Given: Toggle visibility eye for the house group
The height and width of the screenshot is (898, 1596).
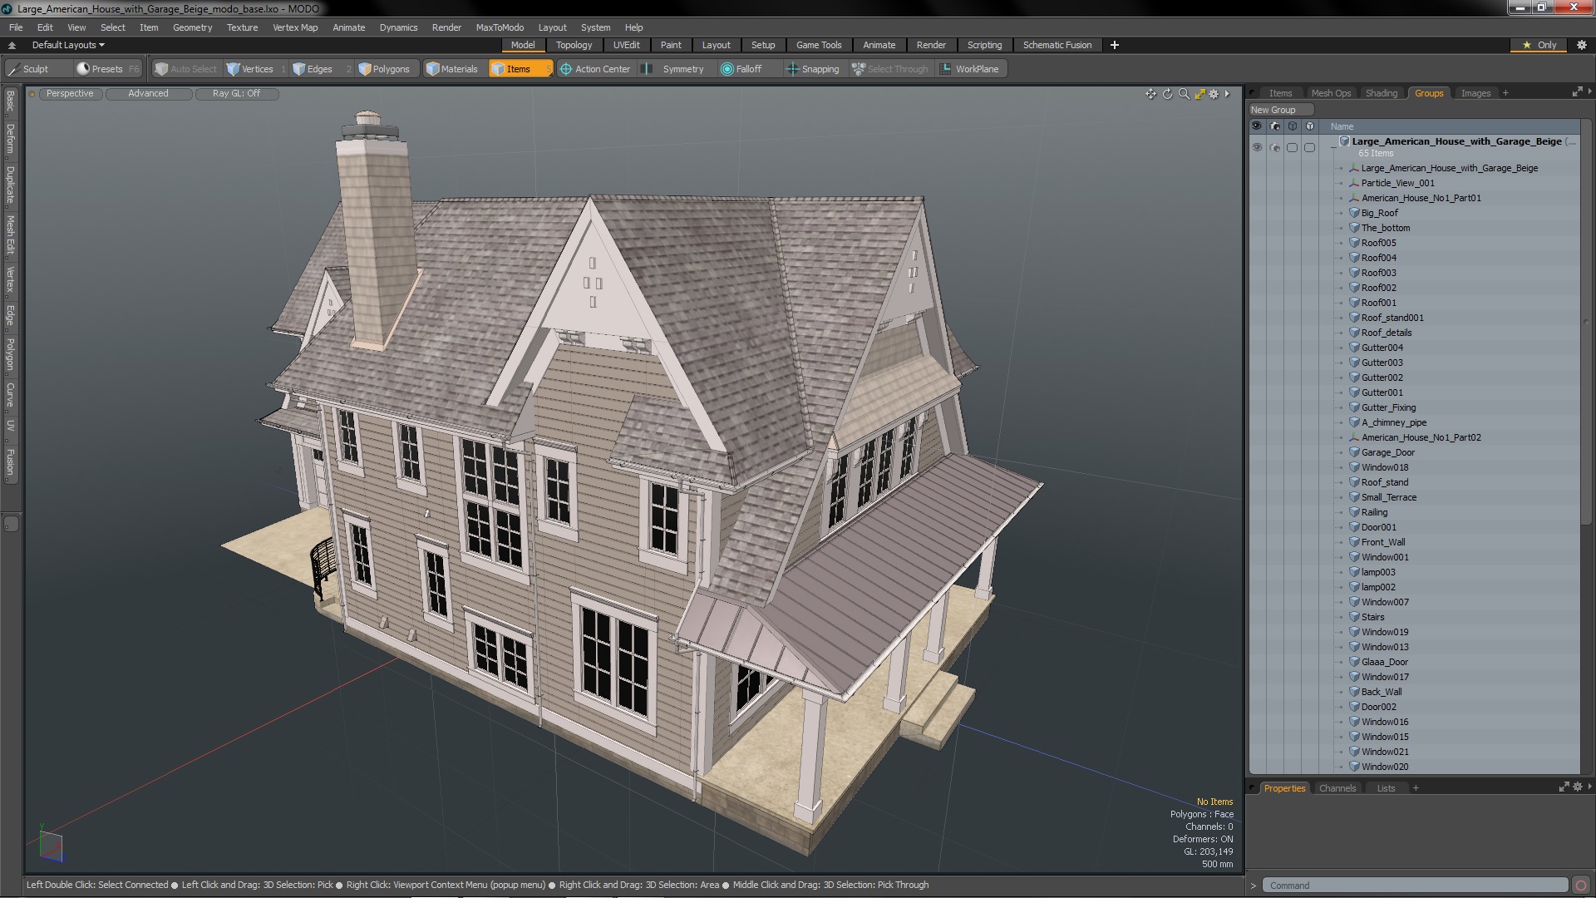Looking at the screenshot, I should (1257, 147).
